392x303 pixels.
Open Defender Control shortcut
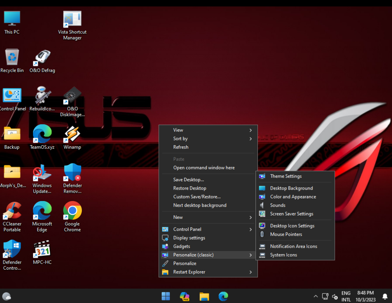[12, 255]
